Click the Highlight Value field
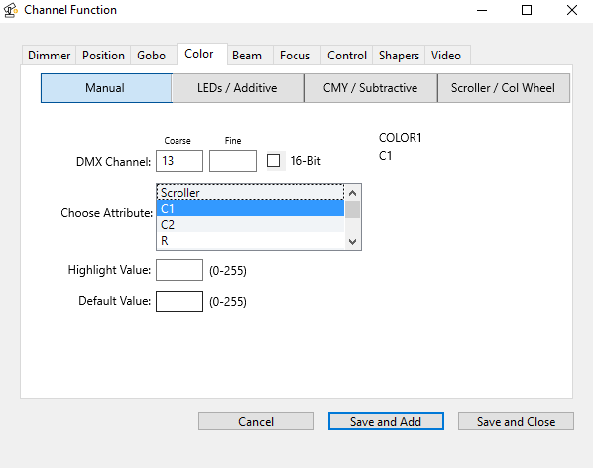This screenshot has height=468, width=593. click(179, 270)
